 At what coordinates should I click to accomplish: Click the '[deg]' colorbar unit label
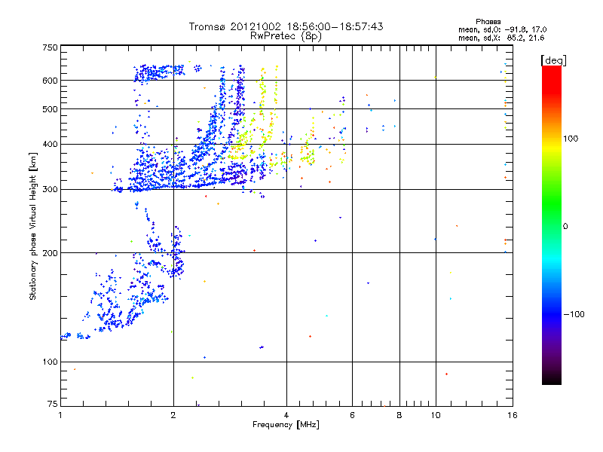(x=553, y=60)
